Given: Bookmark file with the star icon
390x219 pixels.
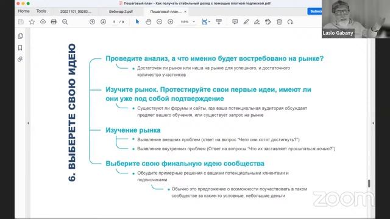Looking at the screenshot, I should pos(32,22).
